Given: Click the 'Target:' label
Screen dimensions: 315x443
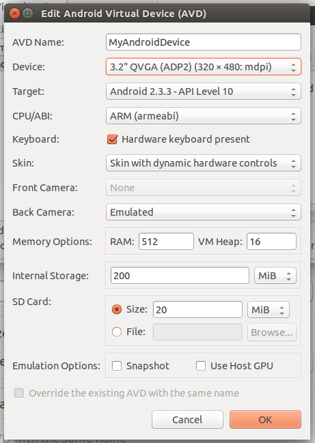Looking at the screenshot, I should coord(28,91).
